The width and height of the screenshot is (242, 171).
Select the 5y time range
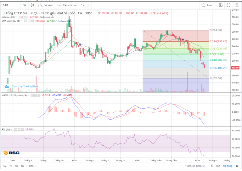[x=5, y=166]
